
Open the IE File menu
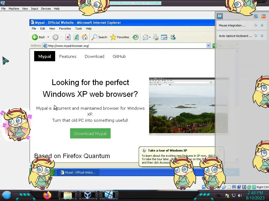(x=34, y=29)
